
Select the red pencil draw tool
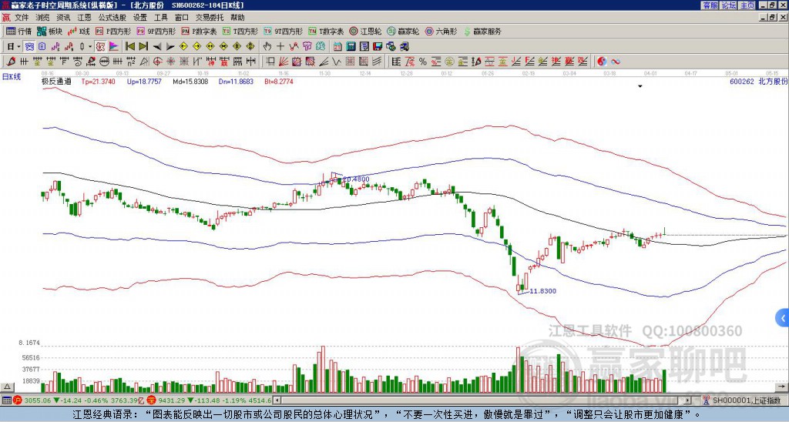pos(11,62)
